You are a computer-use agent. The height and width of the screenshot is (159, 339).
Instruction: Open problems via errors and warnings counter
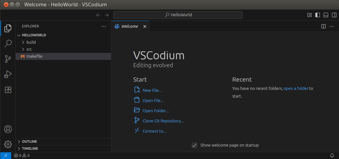(22, 155)
